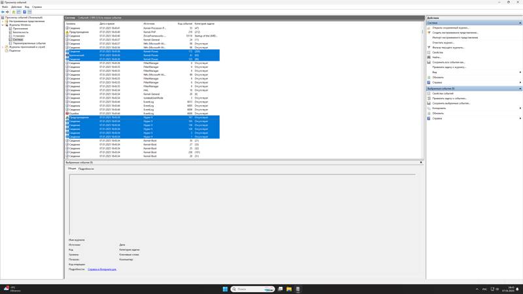Open File Explorer from the taskbar
523x294 pixels.
(289, 289)
